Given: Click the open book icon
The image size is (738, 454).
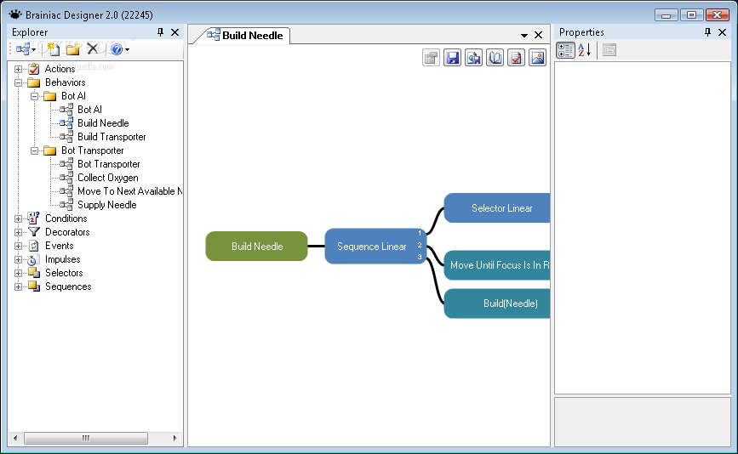Looking at the screenshot, I should (495, 58).
